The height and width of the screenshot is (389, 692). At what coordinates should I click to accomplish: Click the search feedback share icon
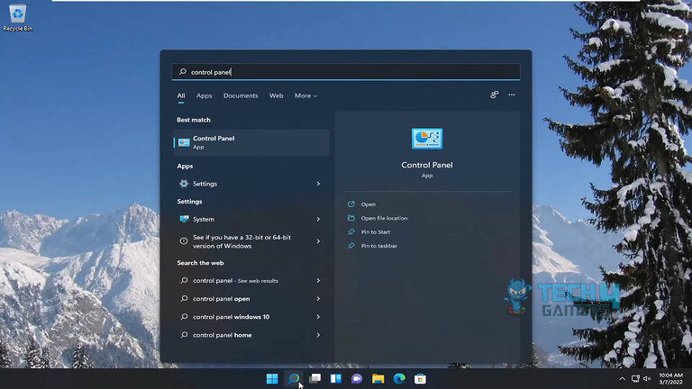pos(495,95)
